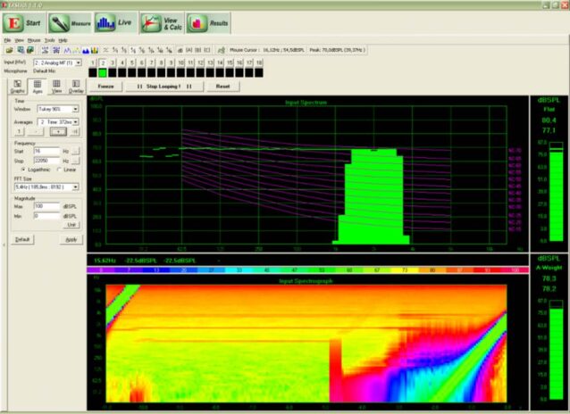Select the Logarithmic frequency radio button
The height and width of the screenshot is (414, 570).
pyautogui.click(x=23, y=170)
